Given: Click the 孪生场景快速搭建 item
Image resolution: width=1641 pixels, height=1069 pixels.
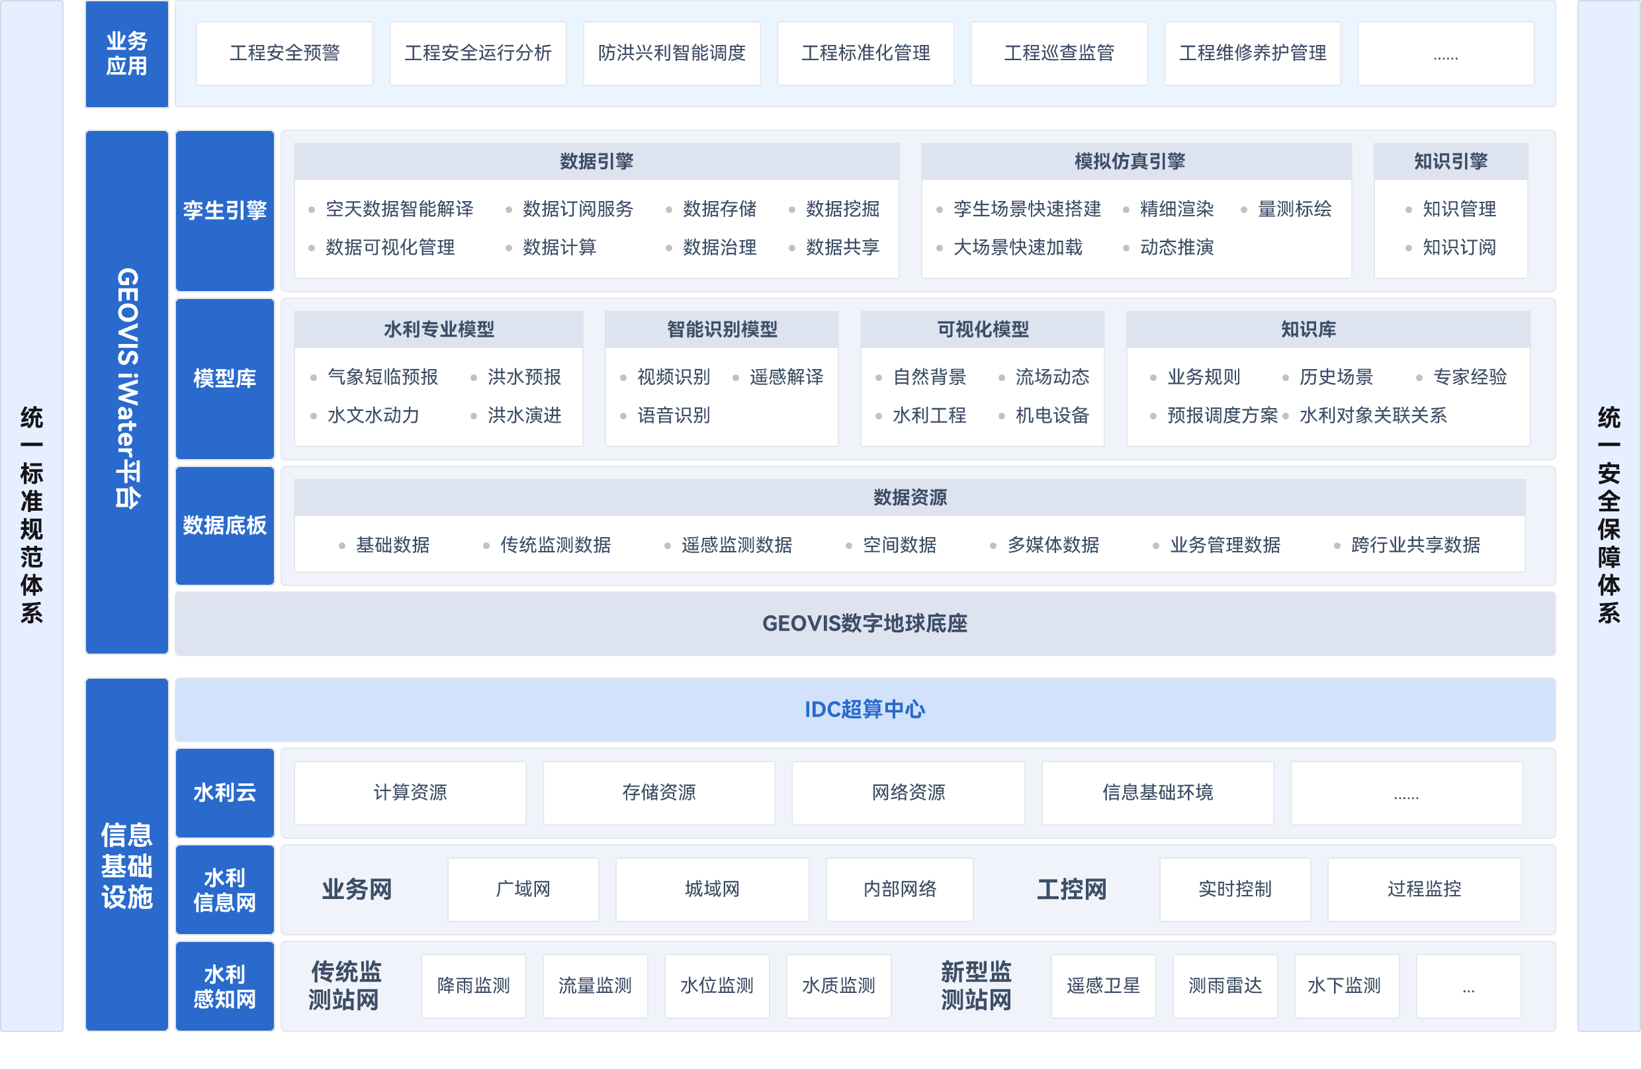Looking at the screenshot, I should pos(1028,209).
